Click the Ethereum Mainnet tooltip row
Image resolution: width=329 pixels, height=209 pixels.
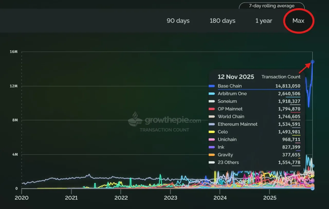[254, 124]
